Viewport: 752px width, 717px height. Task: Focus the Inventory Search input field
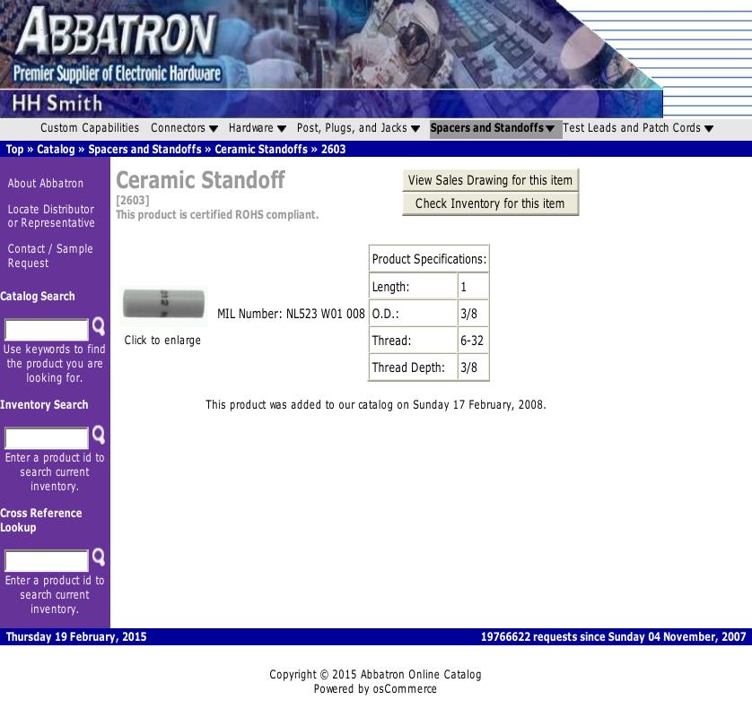[x=47, y=438]
